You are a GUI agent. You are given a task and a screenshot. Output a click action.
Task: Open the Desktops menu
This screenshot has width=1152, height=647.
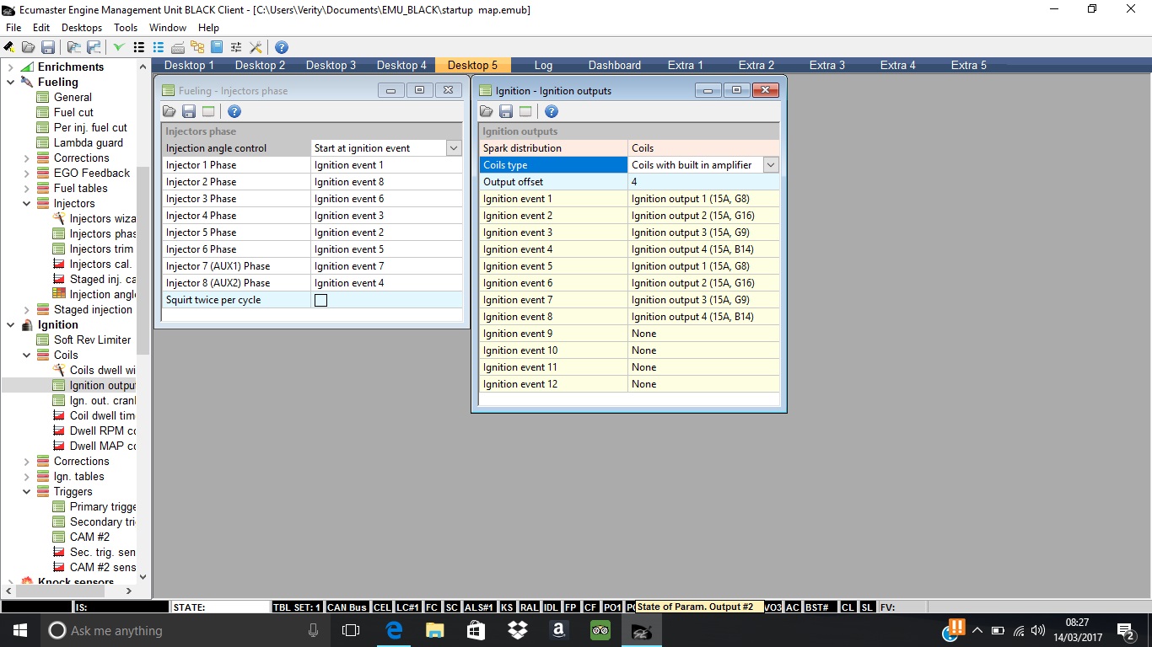(82, 28)
